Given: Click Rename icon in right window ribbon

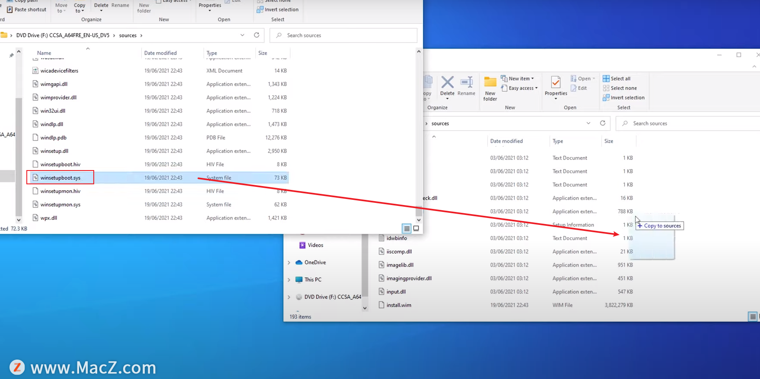Looking at the screenshot, I should click(466, 82).
